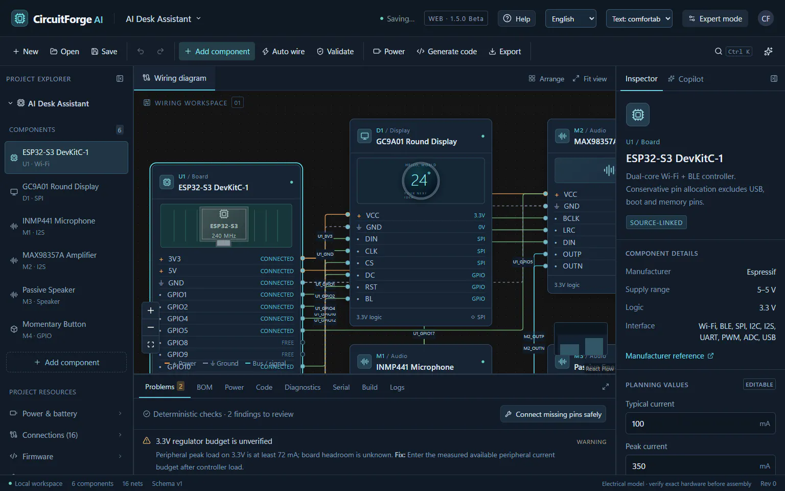This screenshot has height=491, width=785.
Task: Select Momentary Button in component list
Action: tap(66, 329)
